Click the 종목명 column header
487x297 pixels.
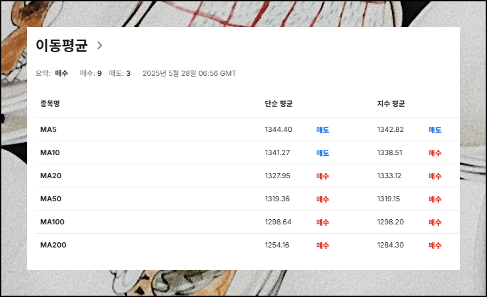50,104
